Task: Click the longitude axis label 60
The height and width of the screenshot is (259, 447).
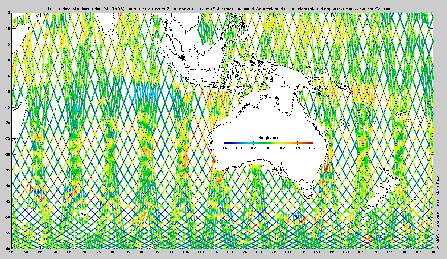Action: coord(55,252)
